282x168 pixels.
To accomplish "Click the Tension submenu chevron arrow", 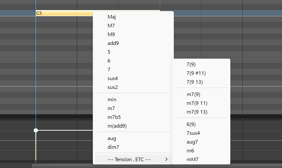I will pos(167,159).
